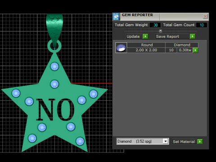Click the Gem Reporter panel icon

[x=116, y=17]
